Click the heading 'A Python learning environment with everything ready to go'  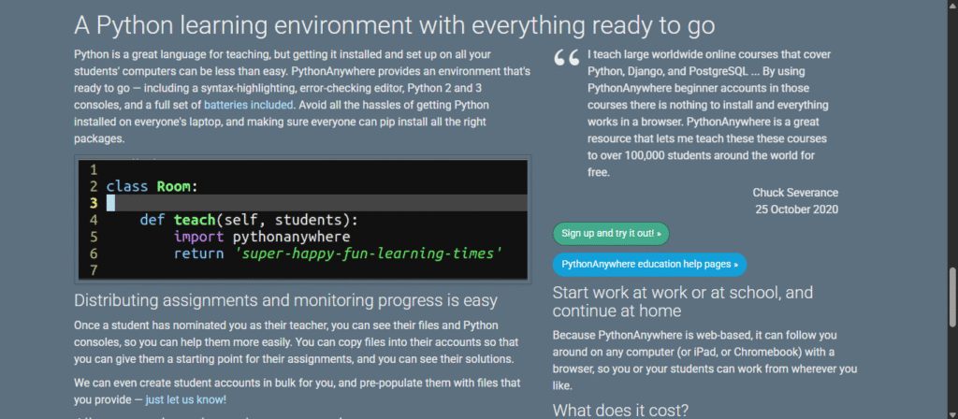(x=395, y=25)
